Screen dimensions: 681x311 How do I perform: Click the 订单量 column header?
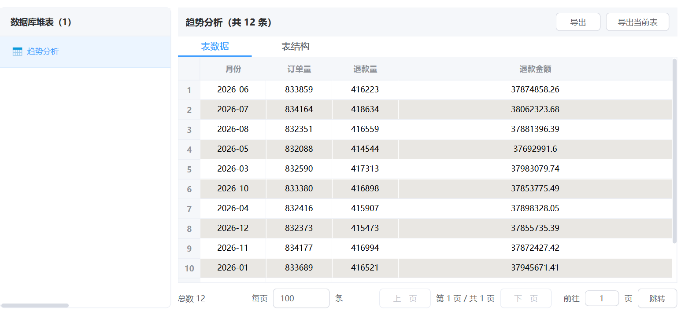[299, 69]
